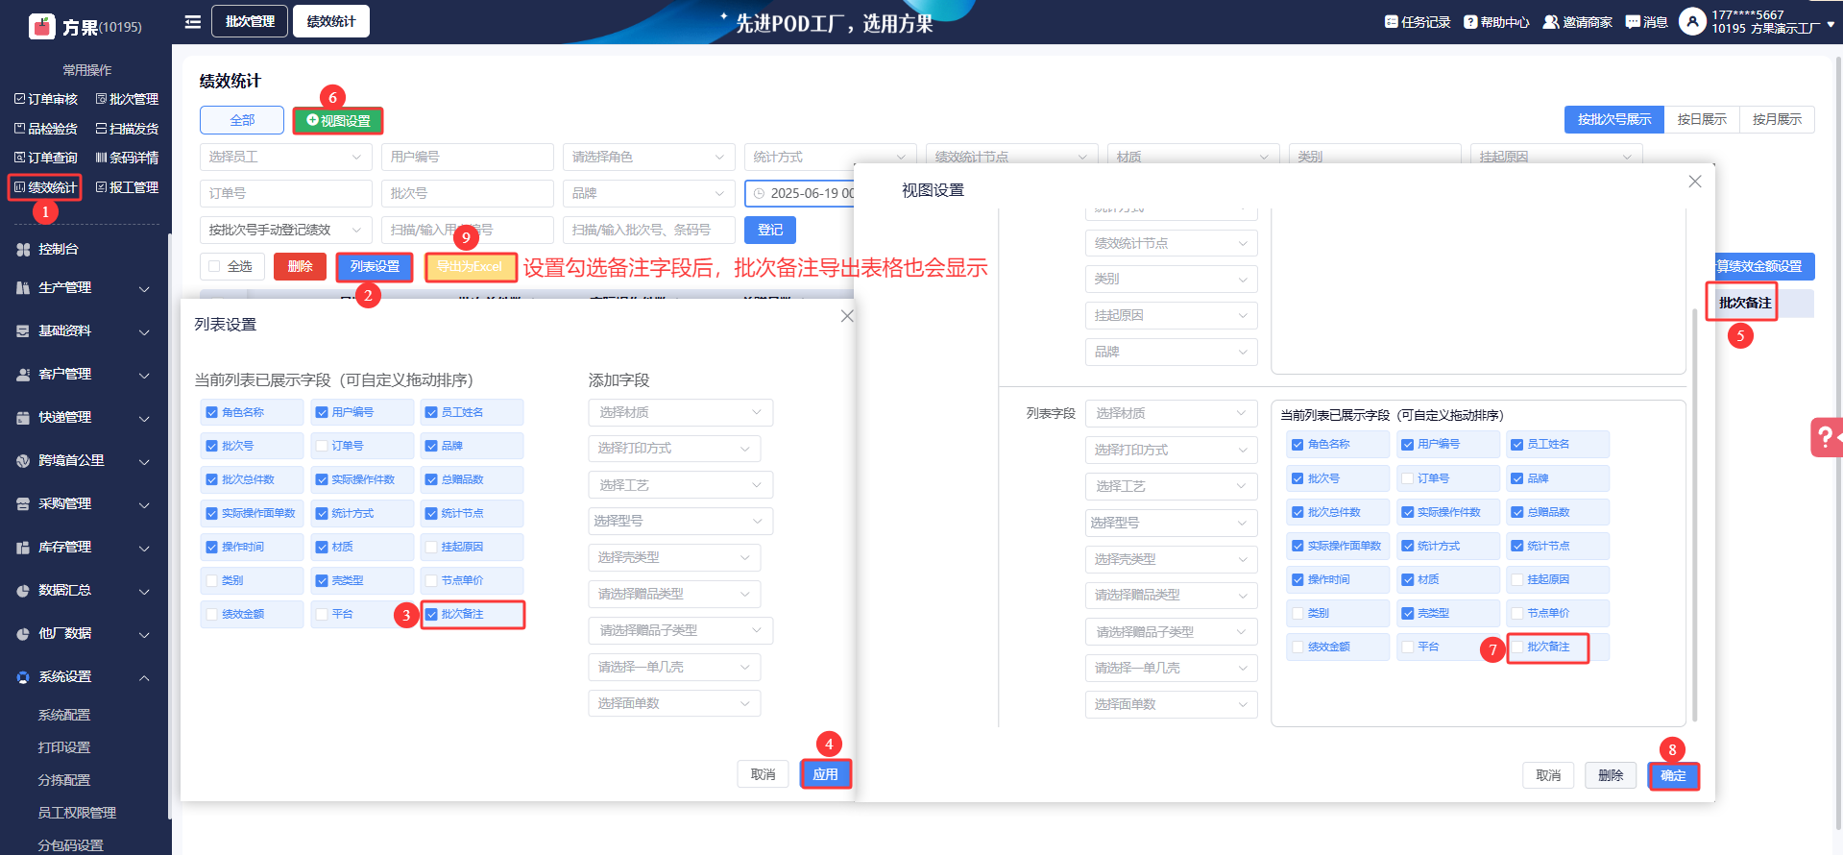Switch to 按月展示 tab
The height and width of the screenshot is (855, 1843).
pyautogui.click(x=1777, y=119)
